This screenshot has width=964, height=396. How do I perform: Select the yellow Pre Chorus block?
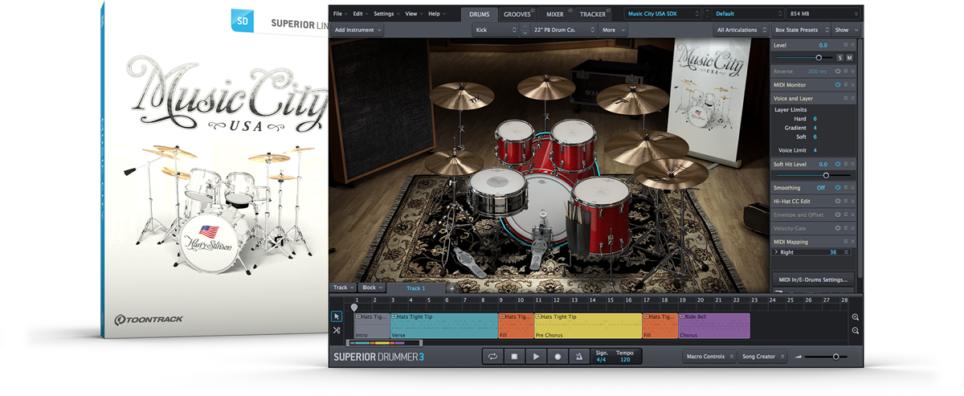(x=587, y=326)
